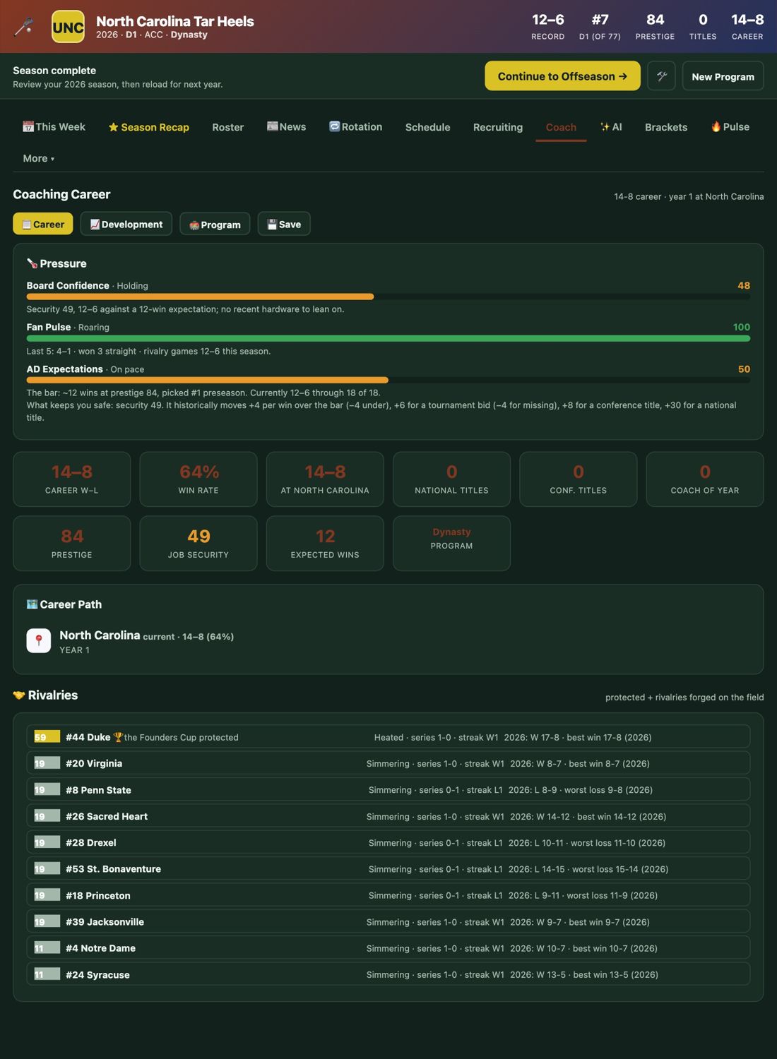Open the Program sub-view
This screenshot has width=777, height=1059.
[x=215, y=224]
